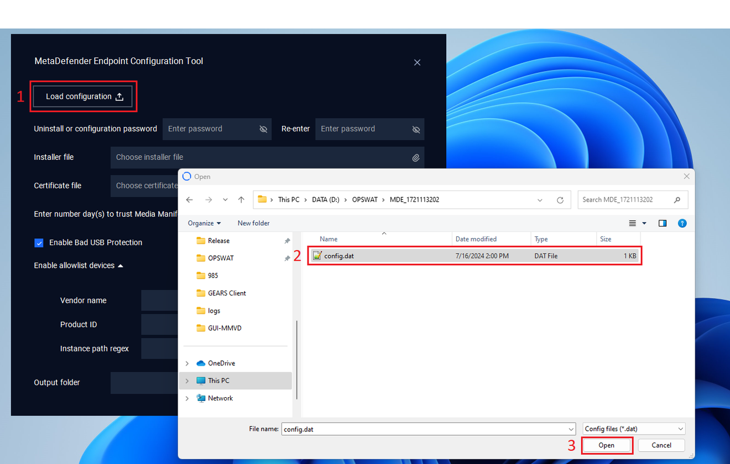The image size is (730, 464).
Task: Select the GUI-MMVD folder
Action: point(225,328)
